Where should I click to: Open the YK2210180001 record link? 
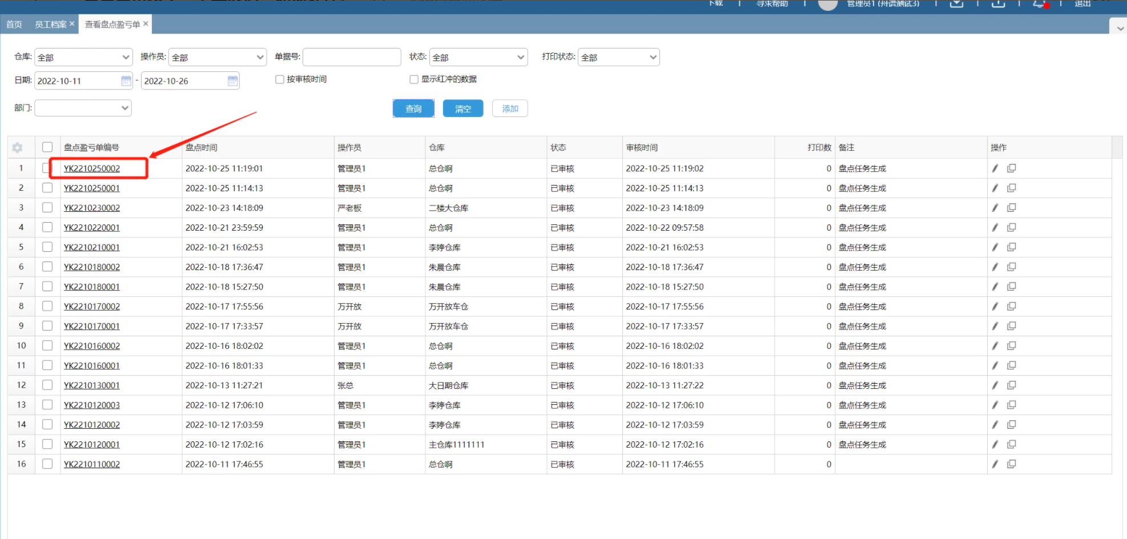pos(92,287)
